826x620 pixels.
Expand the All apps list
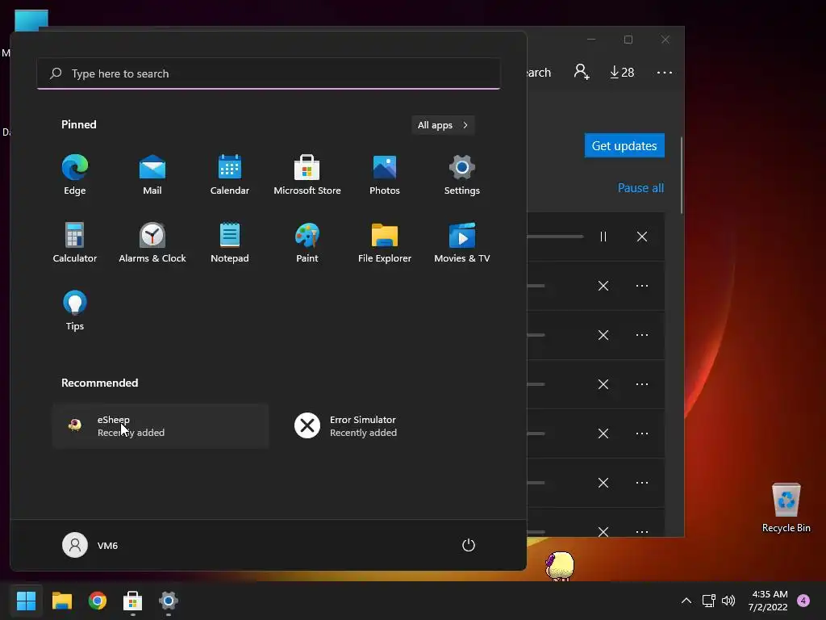(443, 125)
